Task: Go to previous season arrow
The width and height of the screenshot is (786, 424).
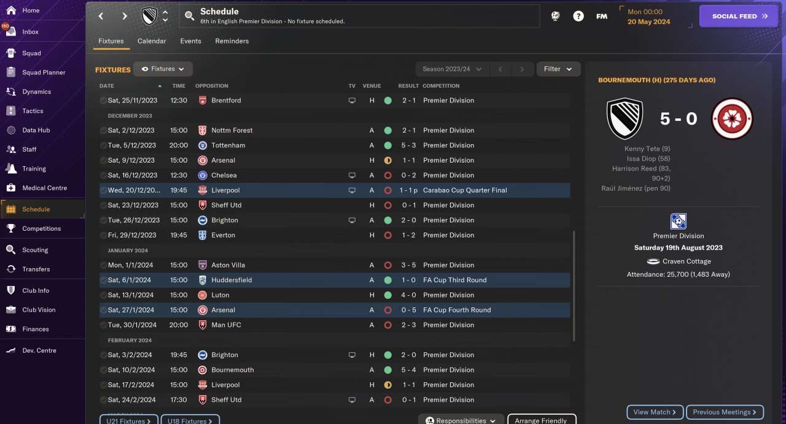Action: pyautogui.click(x=500, y=69)
